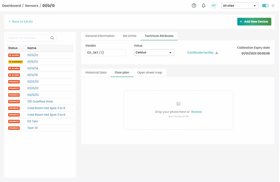The height and width of the screenshot is (182, 280).
Task: Select Technical Attributes tab
Action: (x=159, y=36)
